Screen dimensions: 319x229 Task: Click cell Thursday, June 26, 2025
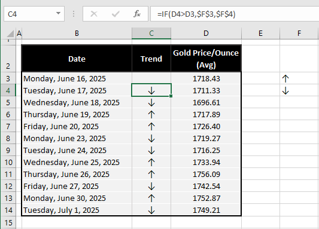click(x=77, y=174)
